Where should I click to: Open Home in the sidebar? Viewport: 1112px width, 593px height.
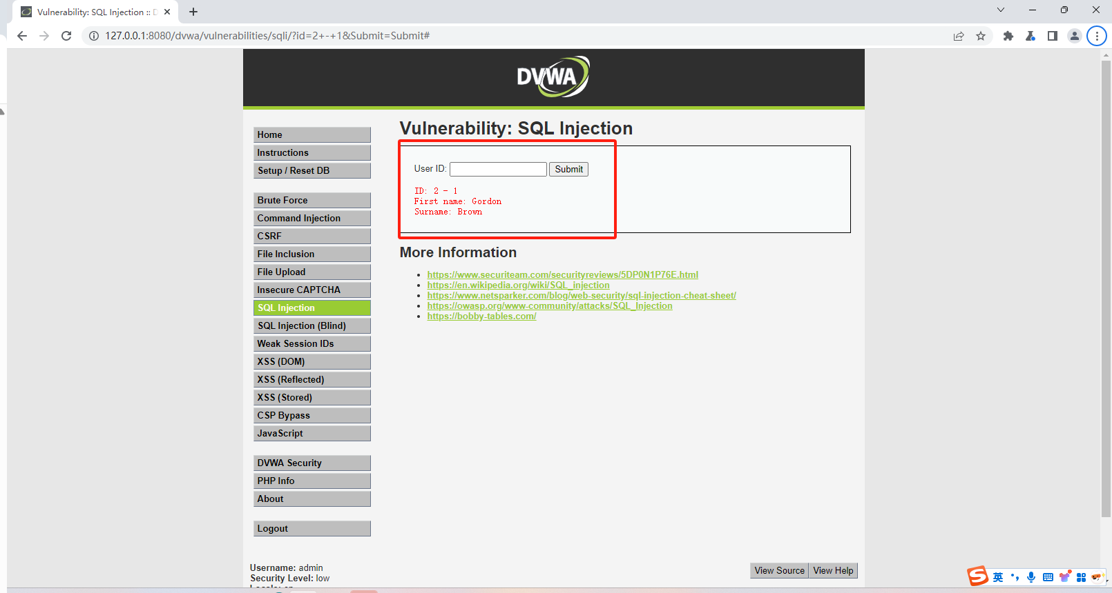[x=312, y=134]
